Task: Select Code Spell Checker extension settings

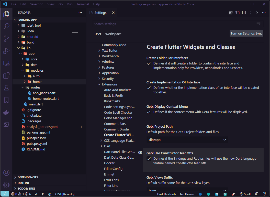Action: 118,112
